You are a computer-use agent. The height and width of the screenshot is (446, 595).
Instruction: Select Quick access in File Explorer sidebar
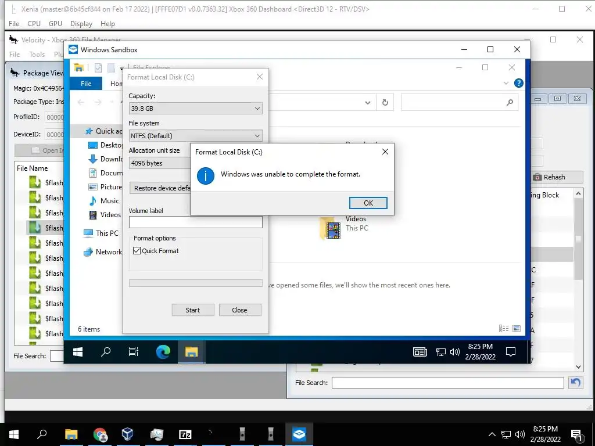103,131
